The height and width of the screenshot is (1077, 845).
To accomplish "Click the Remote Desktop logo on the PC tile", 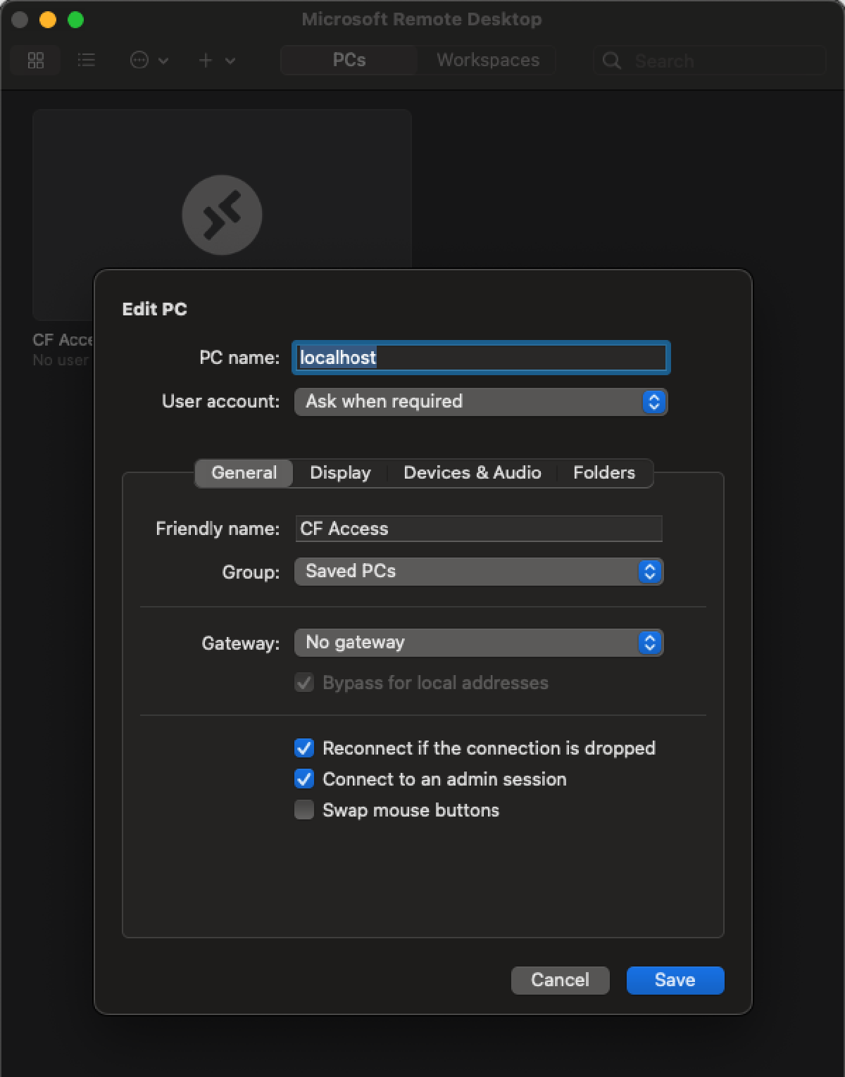I will (x=222, y=215).
